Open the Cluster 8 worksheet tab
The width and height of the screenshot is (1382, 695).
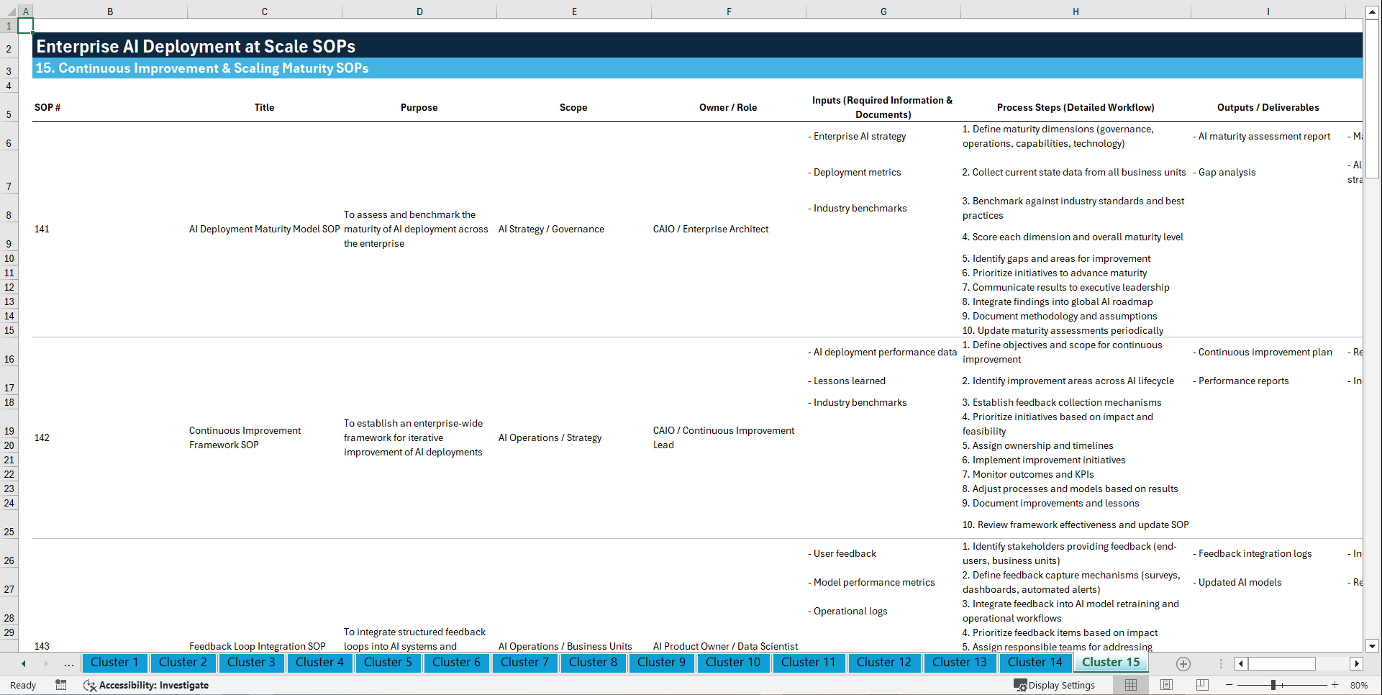[593, 663]
